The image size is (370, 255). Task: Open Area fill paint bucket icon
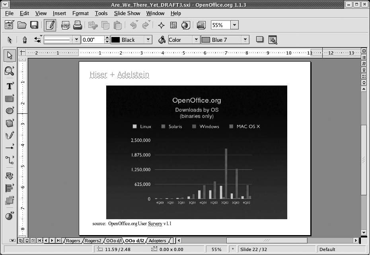pos(162,40)
